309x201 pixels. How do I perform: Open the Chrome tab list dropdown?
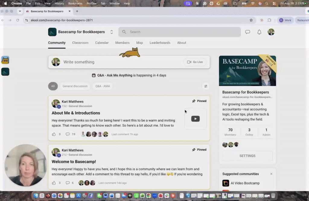pyautogui.click(x=20, y=11)
